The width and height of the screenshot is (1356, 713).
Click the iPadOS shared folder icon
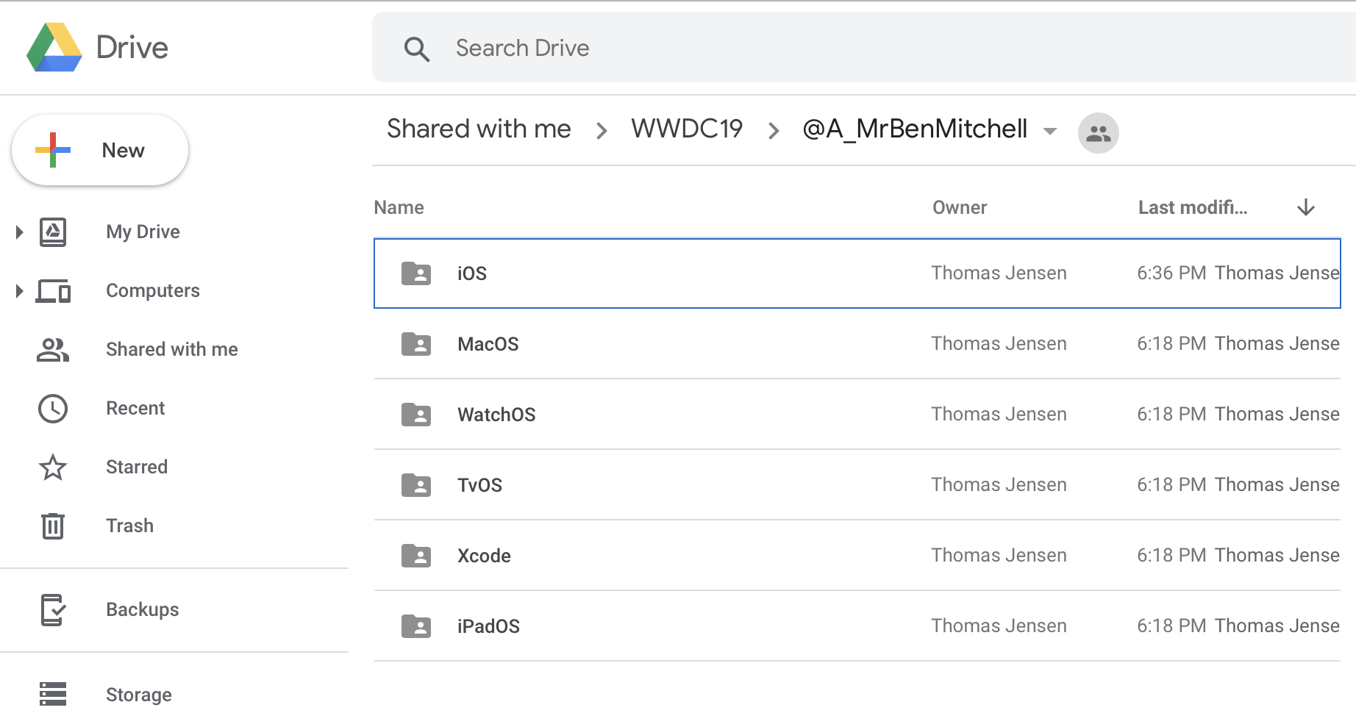click(x=416, y=626)
